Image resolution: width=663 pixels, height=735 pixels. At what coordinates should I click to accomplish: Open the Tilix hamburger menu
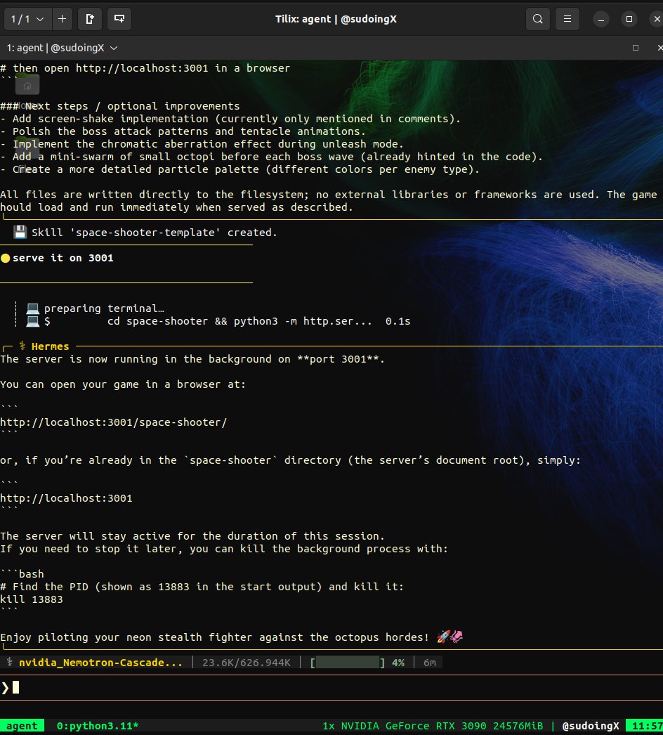click(x=567, y=19)
